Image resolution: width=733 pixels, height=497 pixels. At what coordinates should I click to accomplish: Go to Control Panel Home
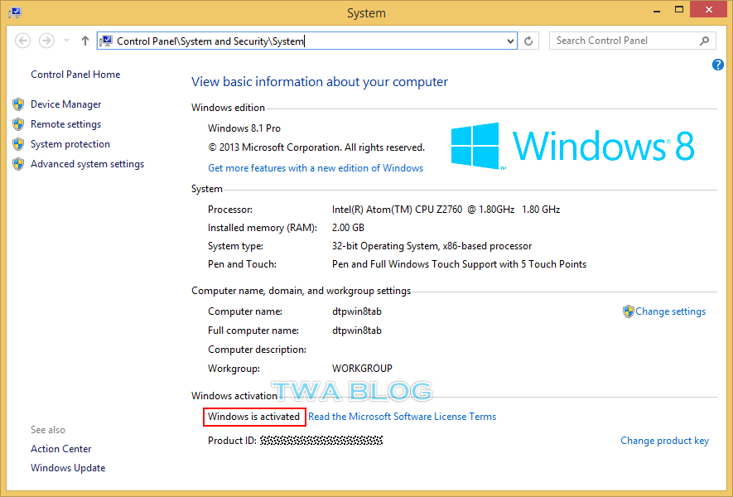pyautogui.click(x=75, y=74)
